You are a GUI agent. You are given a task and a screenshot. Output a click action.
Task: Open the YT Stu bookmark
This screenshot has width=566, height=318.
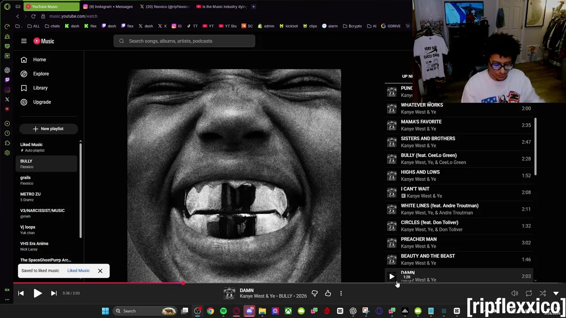click(x=228, y=26)
